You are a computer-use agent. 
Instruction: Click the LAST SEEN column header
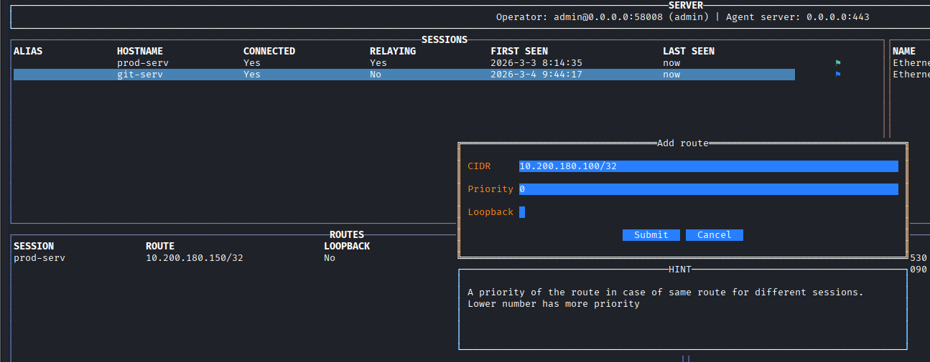(688, 52)
